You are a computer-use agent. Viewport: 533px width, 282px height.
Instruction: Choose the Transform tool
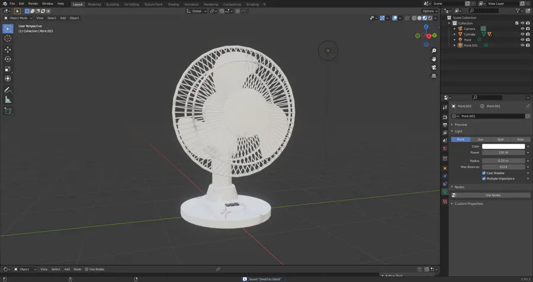point(8,79)
